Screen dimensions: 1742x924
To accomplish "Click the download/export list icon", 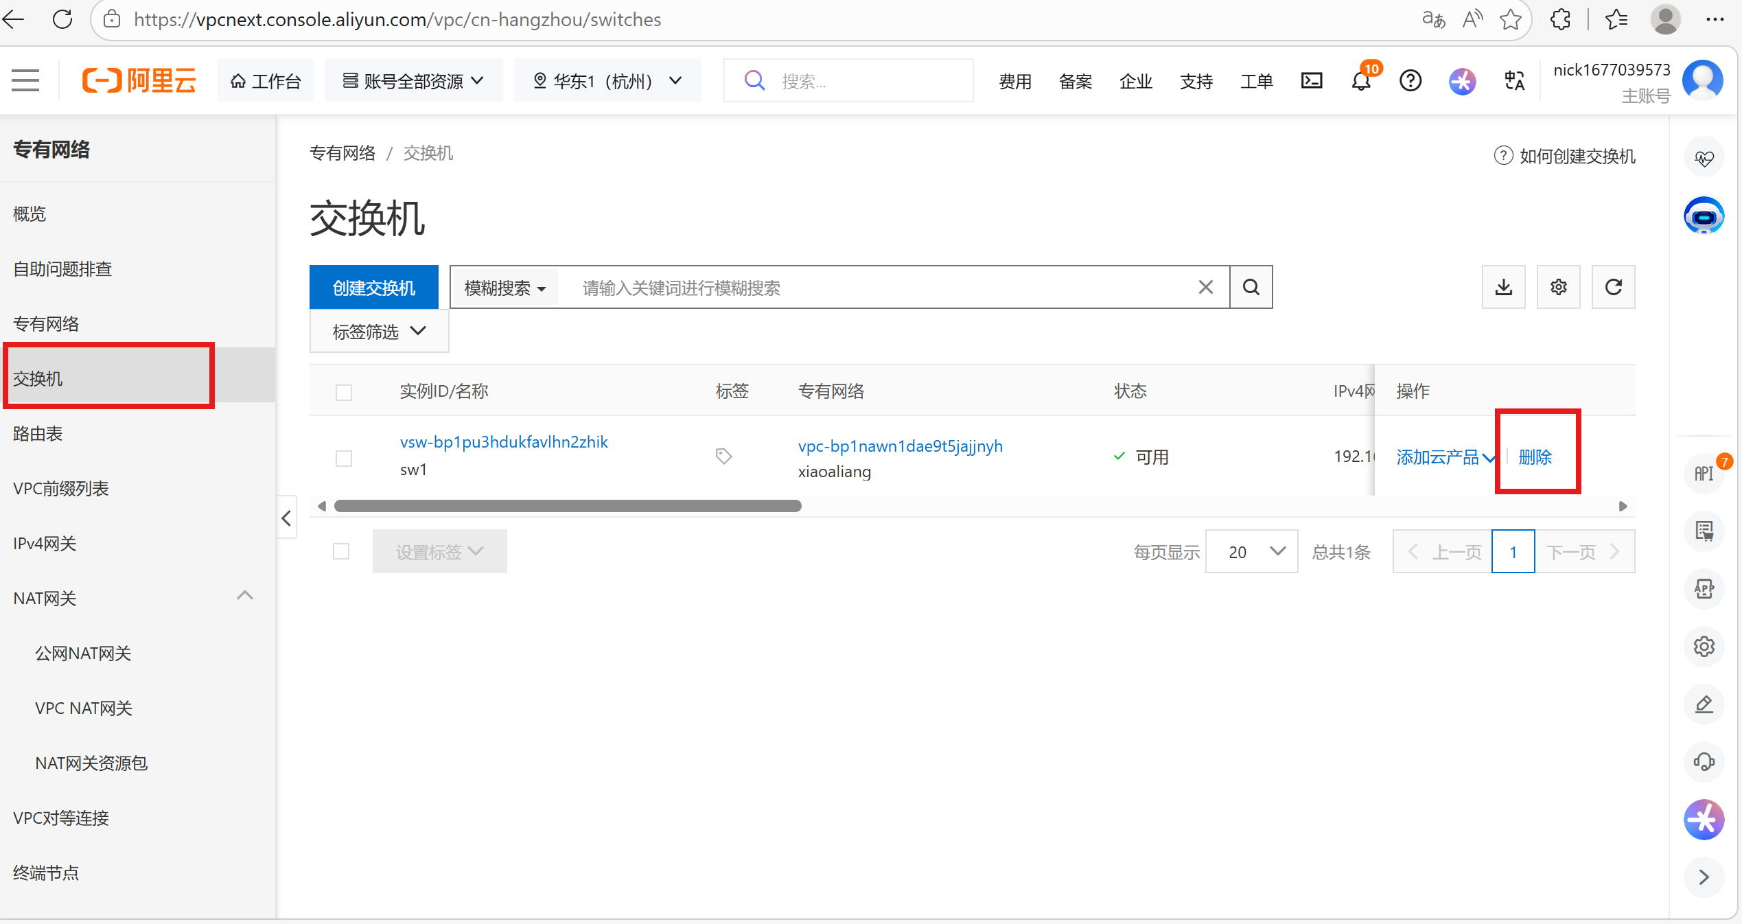I will tap(1503, 287).
